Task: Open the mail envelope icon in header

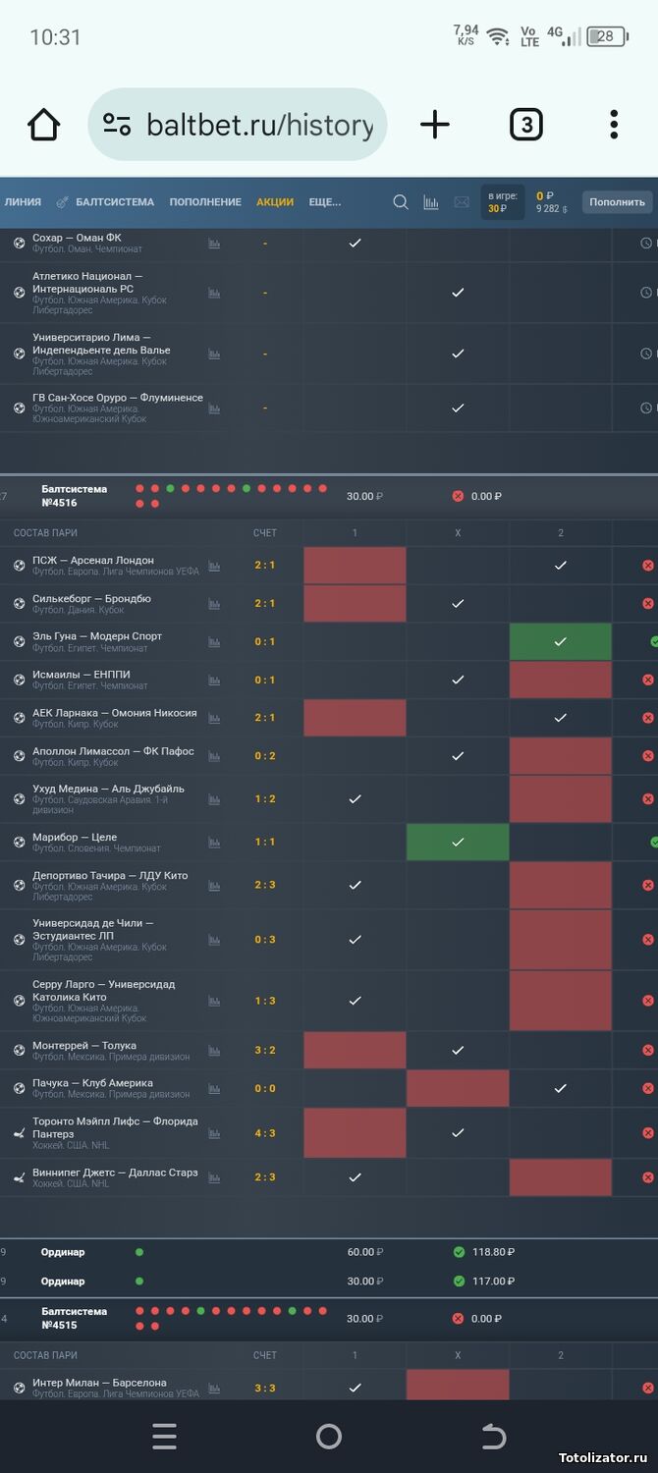Action: click(462, 202)
